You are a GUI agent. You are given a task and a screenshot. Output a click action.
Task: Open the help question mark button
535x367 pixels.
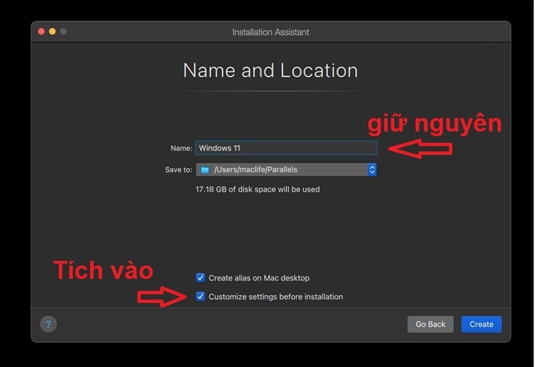pos(48,324)
